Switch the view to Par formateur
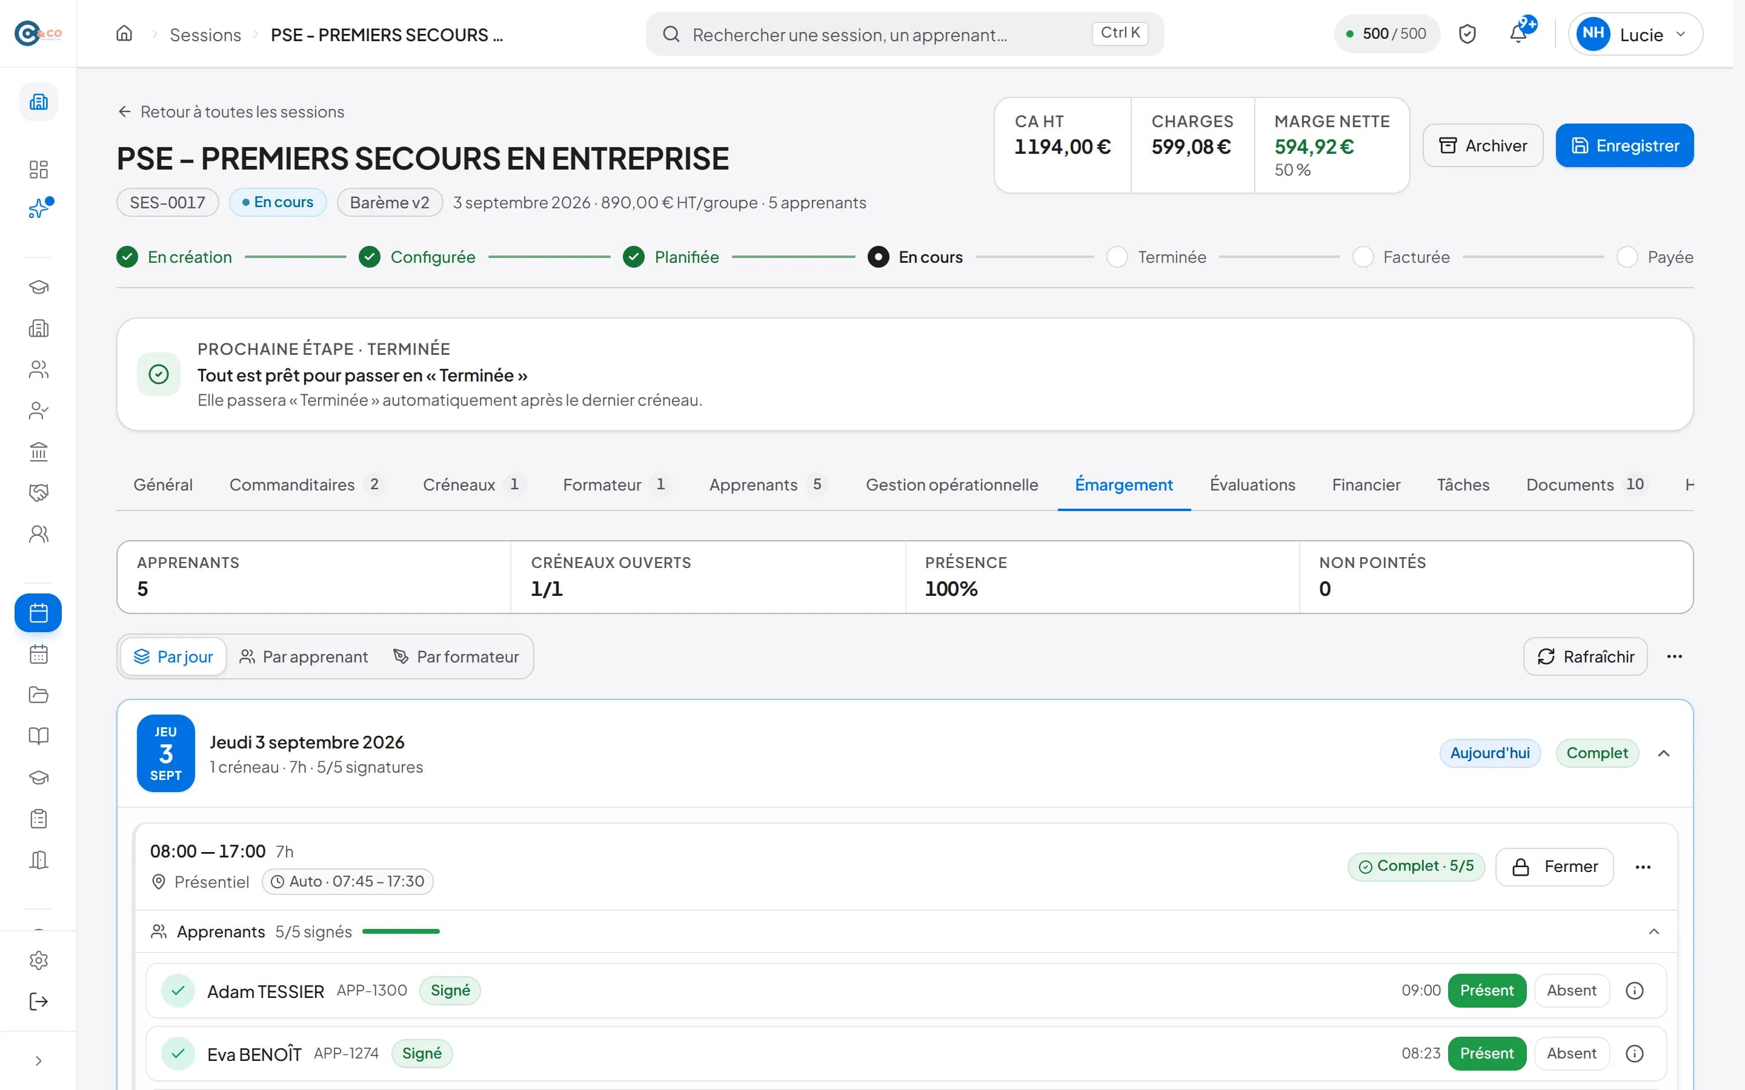The height and width of the screenshot is (1090, 1745). [x=456, y=657]
